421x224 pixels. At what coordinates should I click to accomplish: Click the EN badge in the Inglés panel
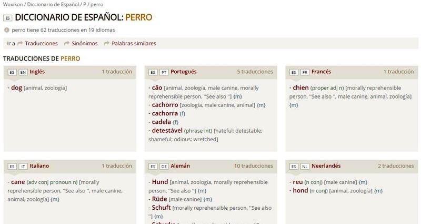(23, 72)
